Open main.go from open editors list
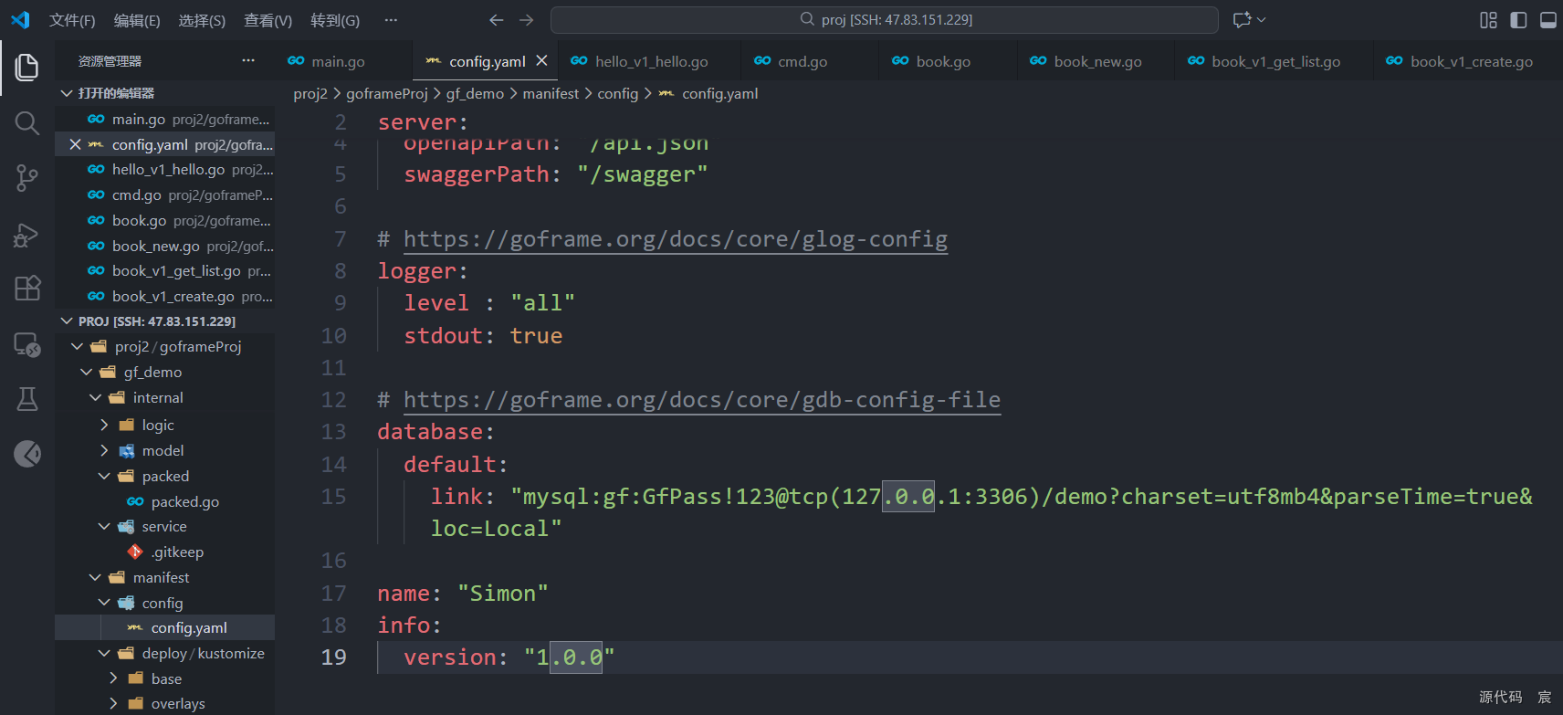This screenshot has height=715, width=1563. point(164,120)
